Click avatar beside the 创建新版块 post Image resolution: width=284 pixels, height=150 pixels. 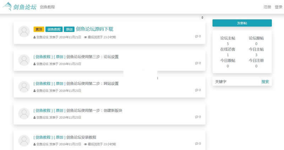tap(24, 113)
